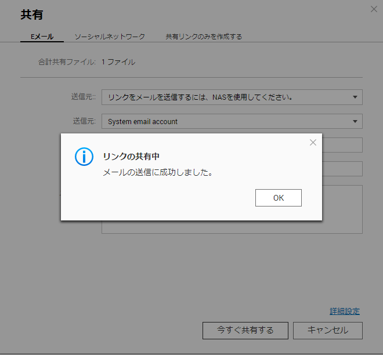Screen dimensions: 383x355
Task: Switch to ソーシャルネットワーク tab
Action: pyautogui.click(x=110, y=37)
